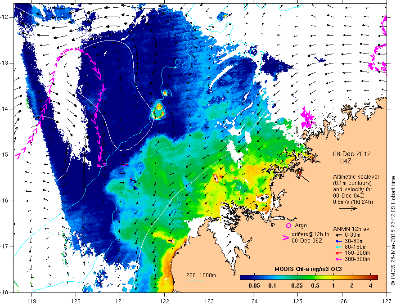Click latitude axis label -18
The height and width of the screenshot is (306, 396).
5,292
